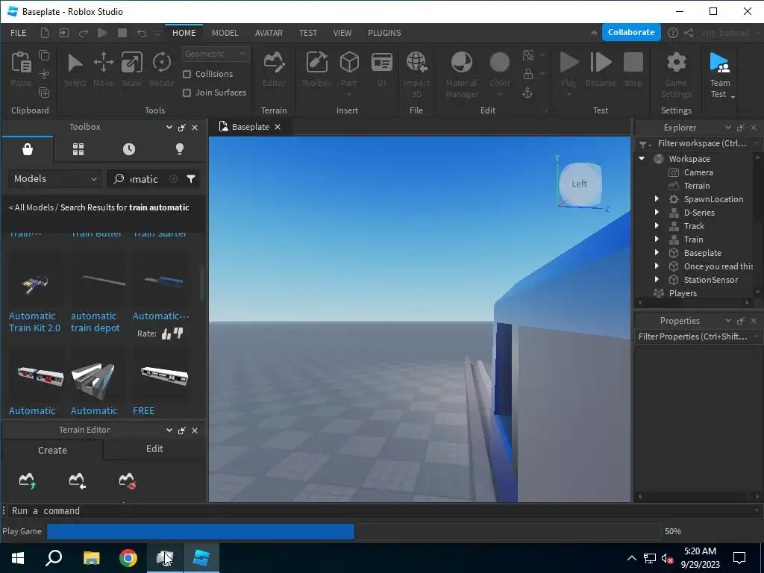Image resolution: width=764 pixels, height=573 pixels.
Task: Open Game Settings
Action: pos(676,74)
